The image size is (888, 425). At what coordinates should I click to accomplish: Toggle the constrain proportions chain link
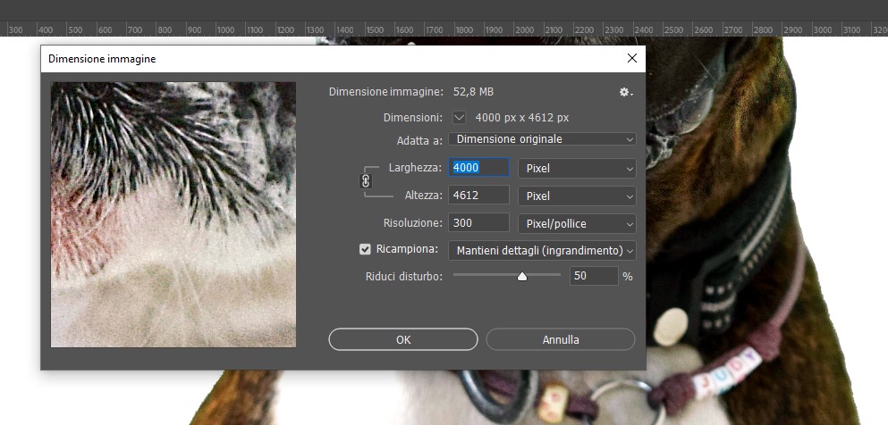366,181
